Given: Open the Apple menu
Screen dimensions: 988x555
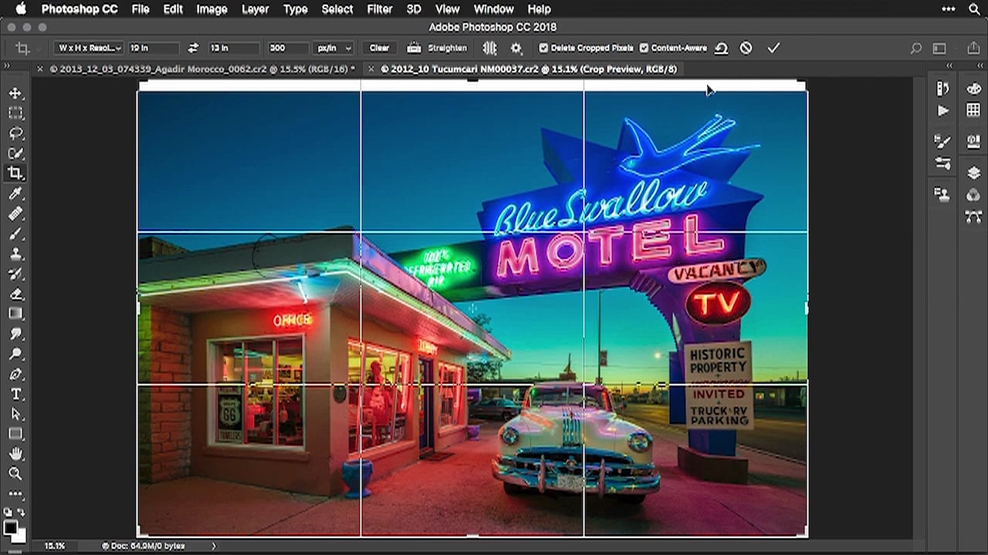Looking at the screenshot, I should coord(21,9).
